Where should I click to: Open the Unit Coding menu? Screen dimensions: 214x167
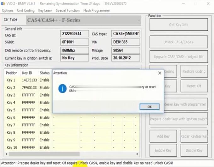coord(26,10)
